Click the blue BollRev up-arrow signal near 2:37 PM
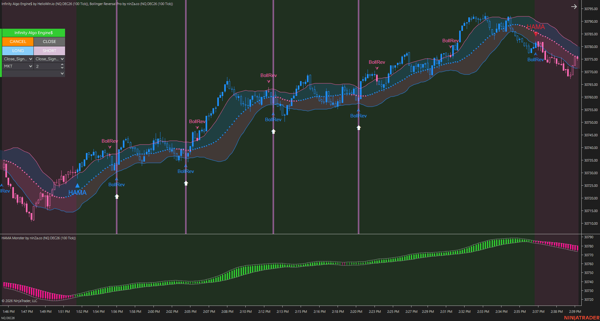The width and height of the screenshot is (600, 321). [536, 54]
